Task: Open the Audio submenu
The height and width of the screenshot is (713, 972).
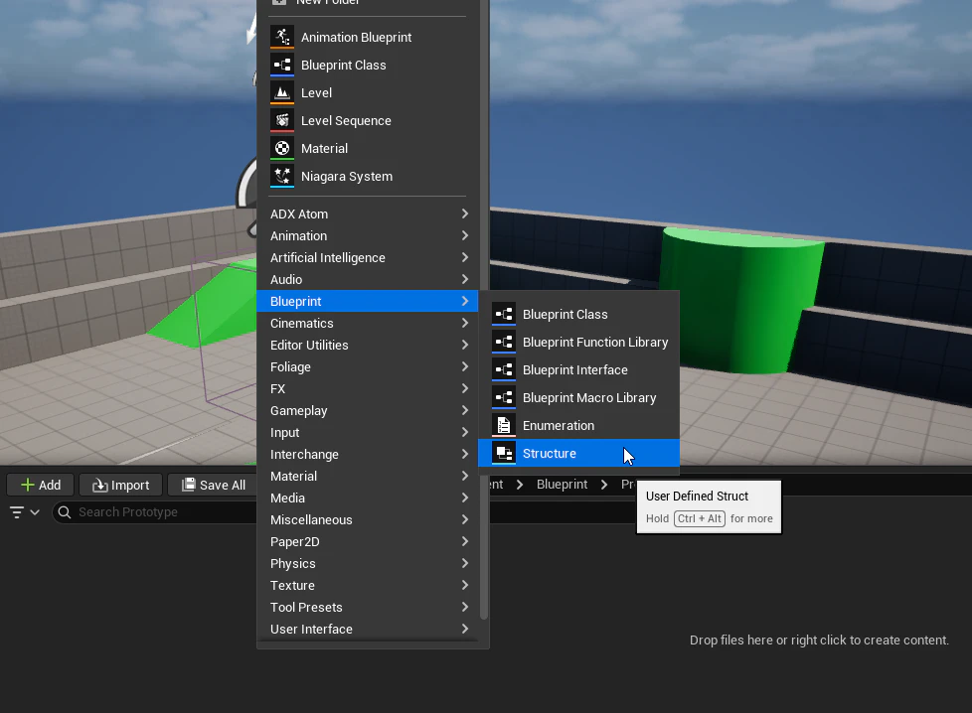Action: 368,279
